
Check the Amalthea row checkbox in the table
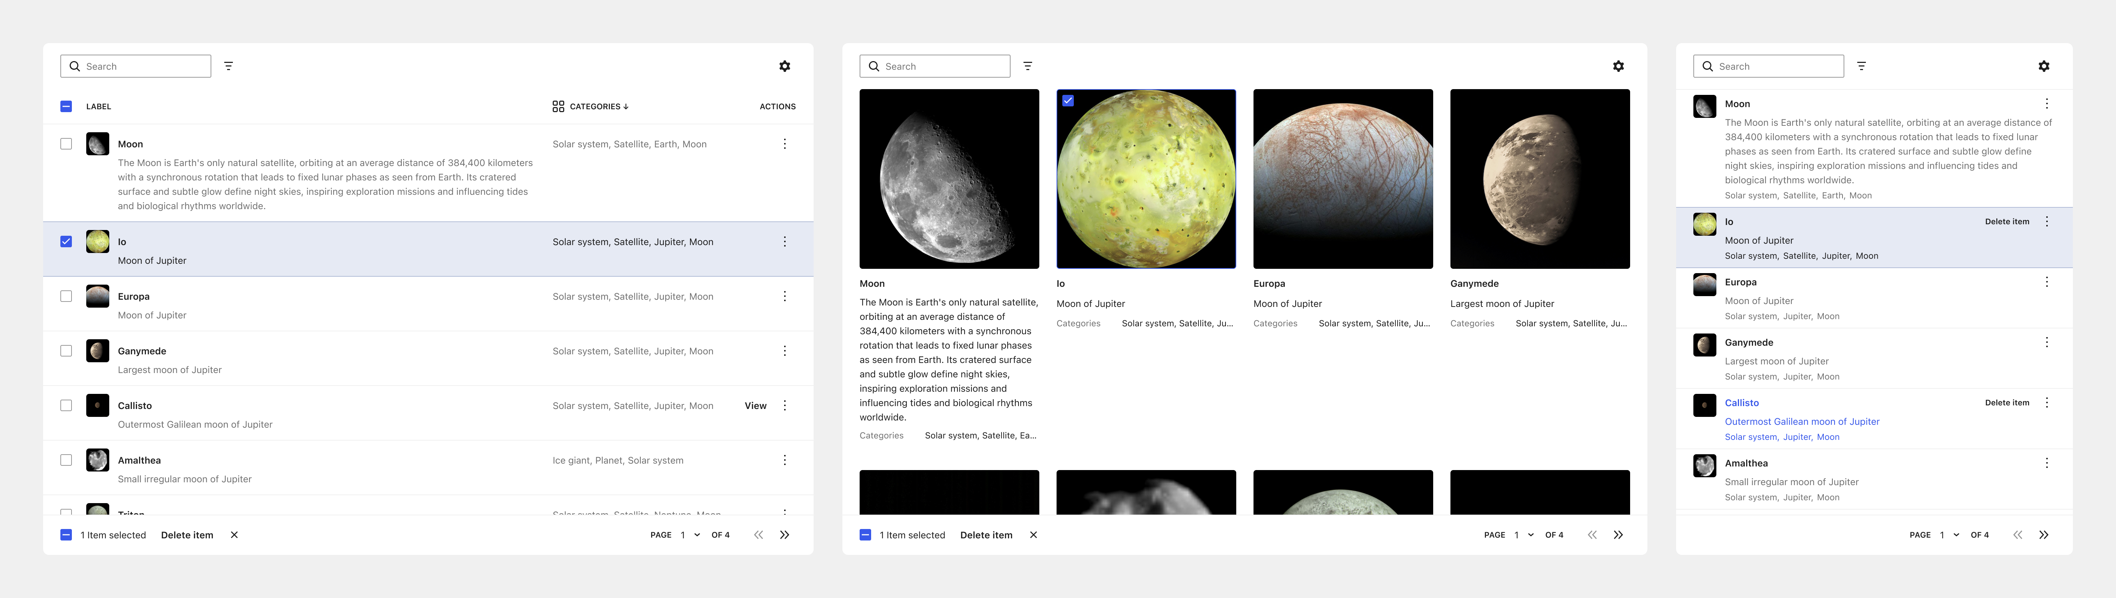tap(66, 460)
